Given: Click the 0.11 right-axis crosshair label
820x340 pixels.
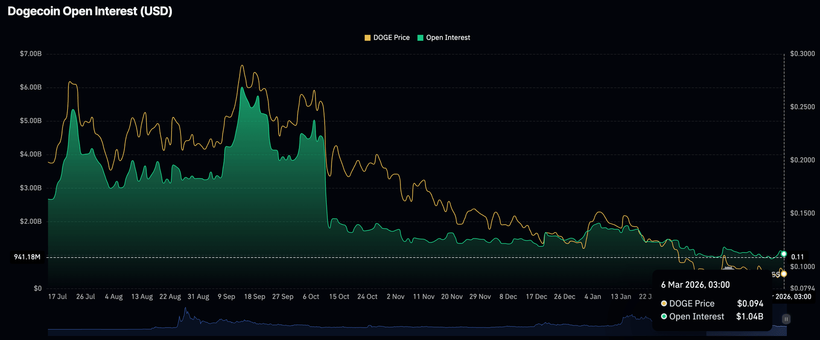Looking at the screenshot, I should [x=798, y=257].
